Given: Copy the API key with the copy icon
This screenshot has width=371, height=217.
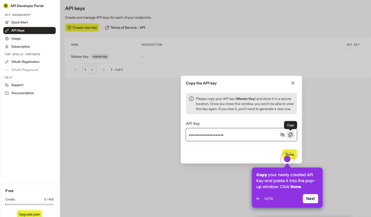Looking at the screenshot, I should point(290,135).
